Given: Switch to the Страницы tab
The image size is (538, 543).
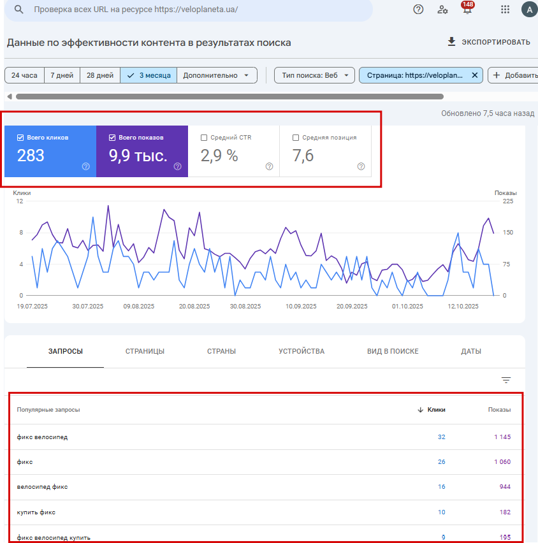Looking at the screenshot, I should [x=145, y=351].
